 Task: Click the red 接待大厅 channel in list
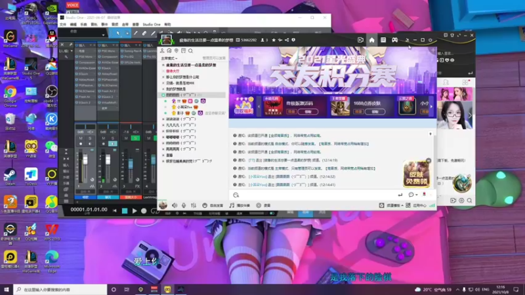(173, 71)
